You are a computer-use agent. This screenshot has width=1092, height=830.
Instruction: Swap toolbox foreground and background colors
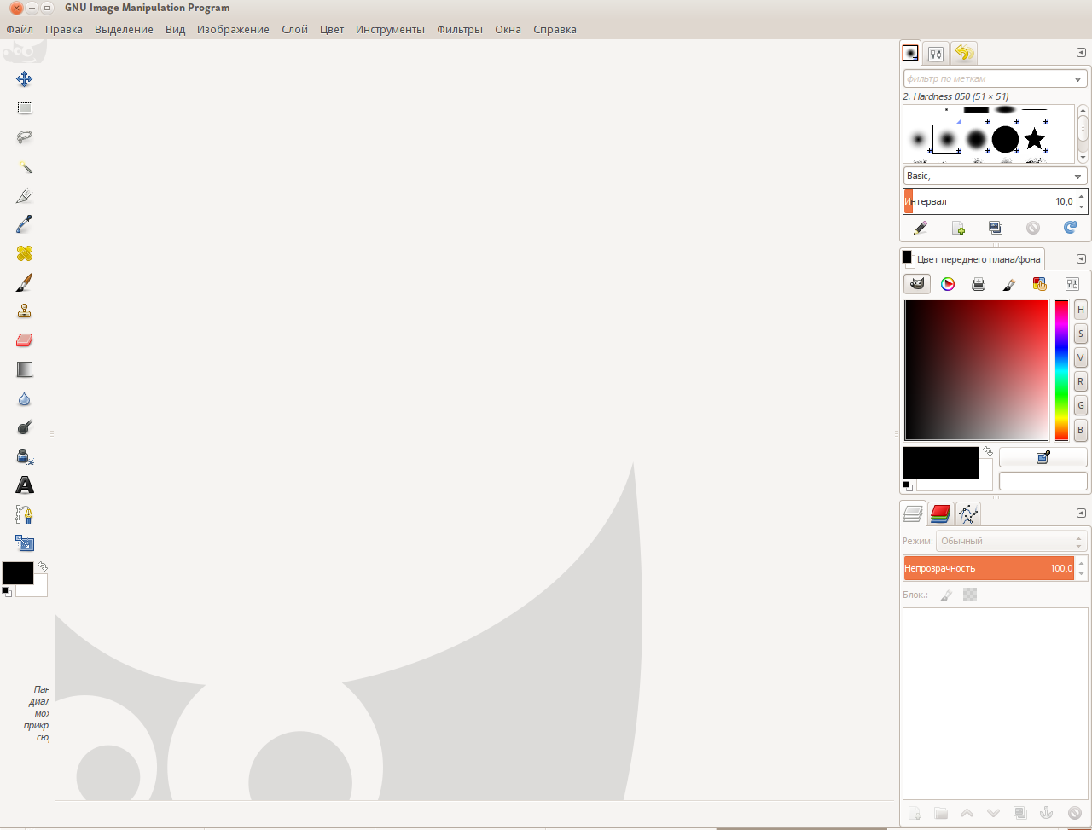pyautogui.click(x=43, y=566)
